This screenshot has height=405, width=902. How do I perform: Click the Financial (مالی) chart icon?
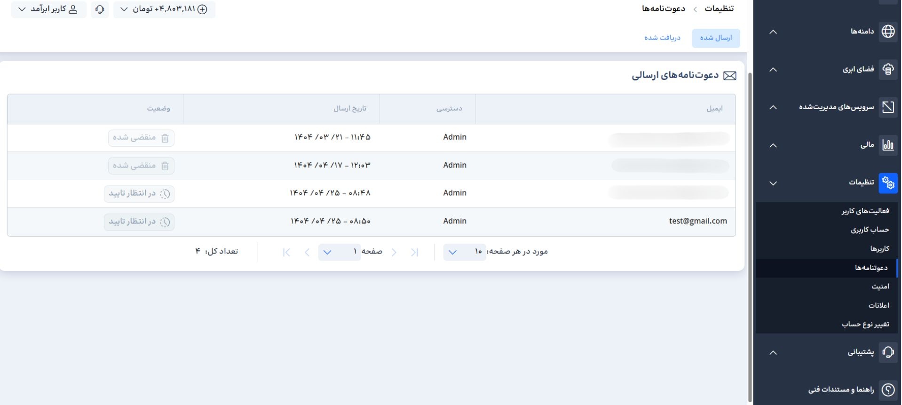click(888, 145)
